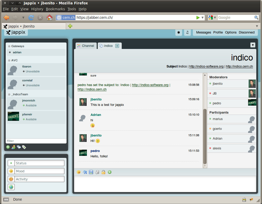Close the indico chat tab
The width and height of the screenshot is (262, 204).
117,46
